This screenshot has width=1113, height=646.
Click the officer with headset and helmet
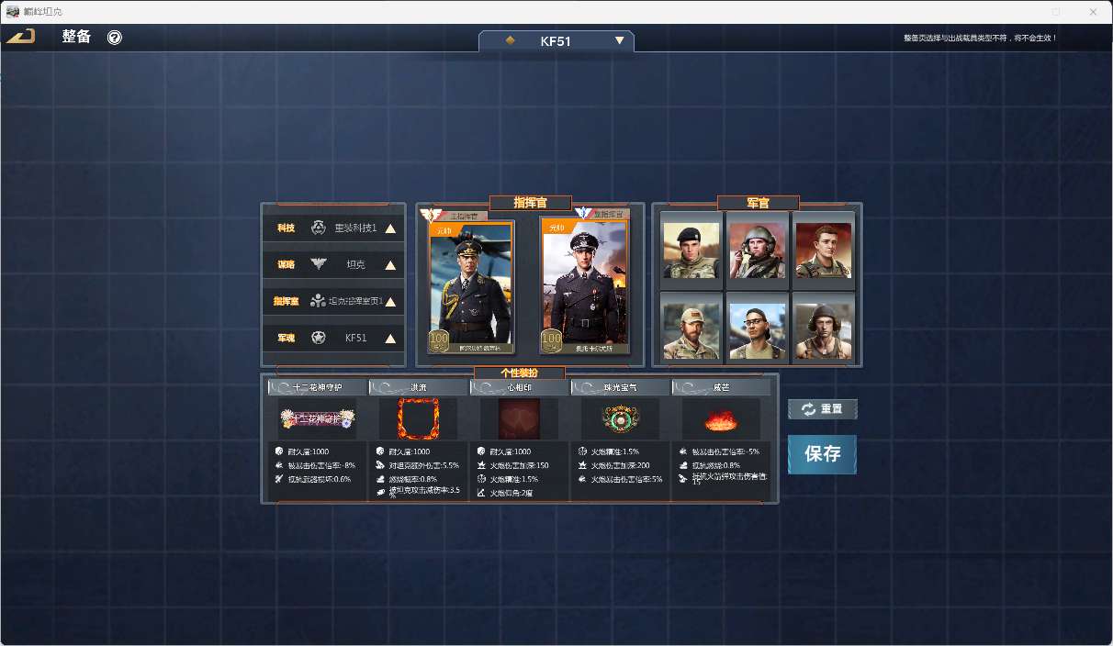[x=758, y=250]
